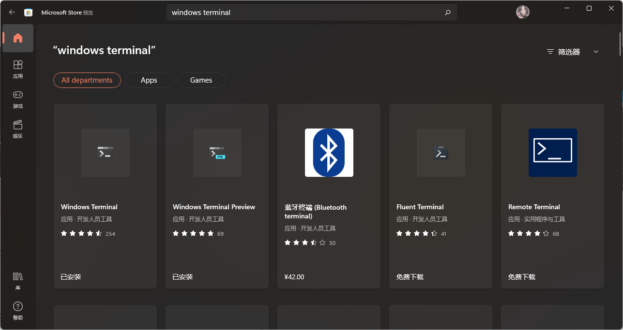Click the Bluetooth terminal app icon
623x330 pixels.
point(329,153)
